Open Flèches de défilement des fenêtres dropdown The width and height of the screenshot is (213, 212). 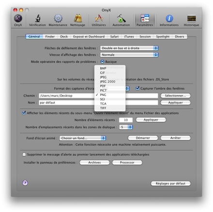click(x=129, y=48)
